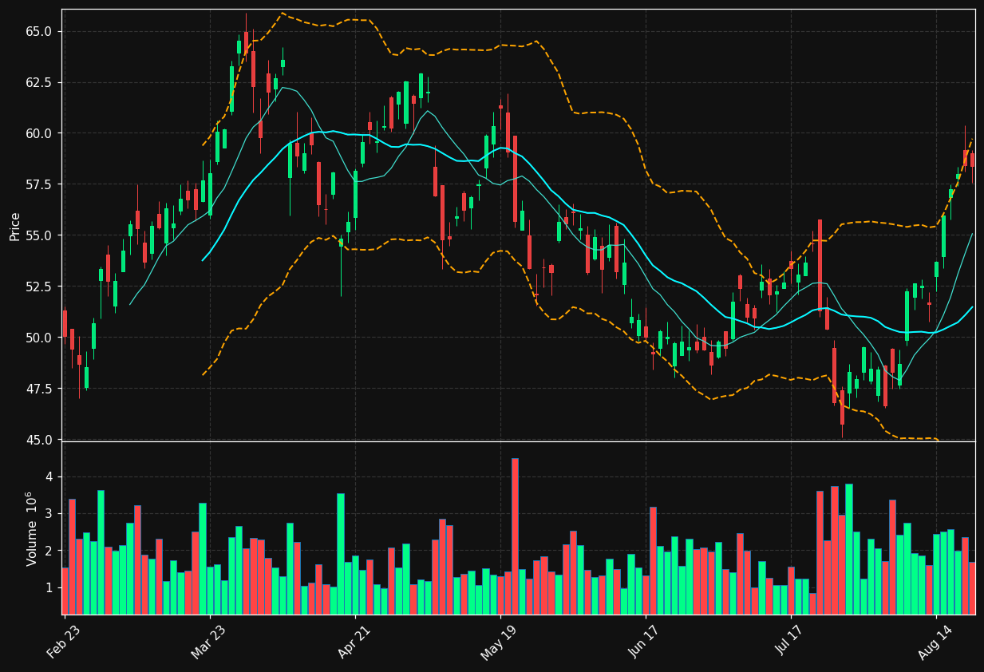
Task: Click the 50.0 price axis label
Action: (38, 338)
